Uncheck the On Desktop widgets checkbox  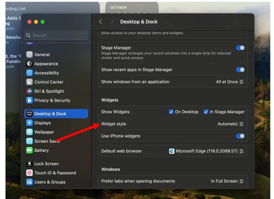[171, 112]
